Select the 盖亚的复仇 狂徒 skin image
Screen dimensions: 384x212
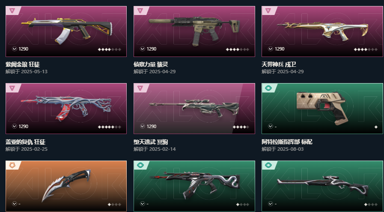[66, 108]
